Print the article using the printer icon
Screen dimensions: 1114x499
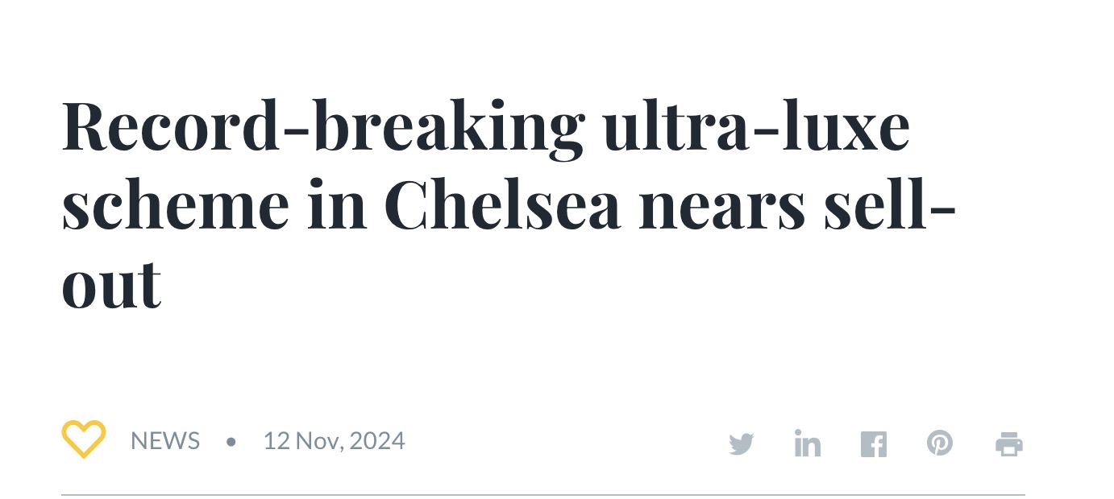(1009, 443)
